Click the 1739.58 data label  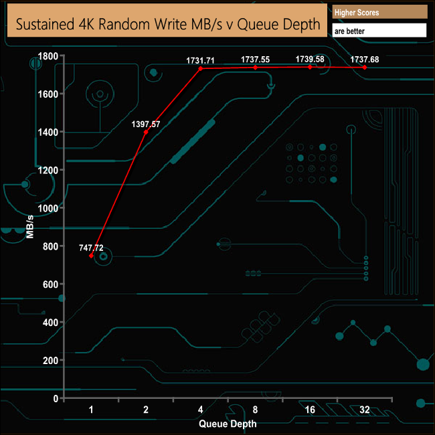coord(310,59)
